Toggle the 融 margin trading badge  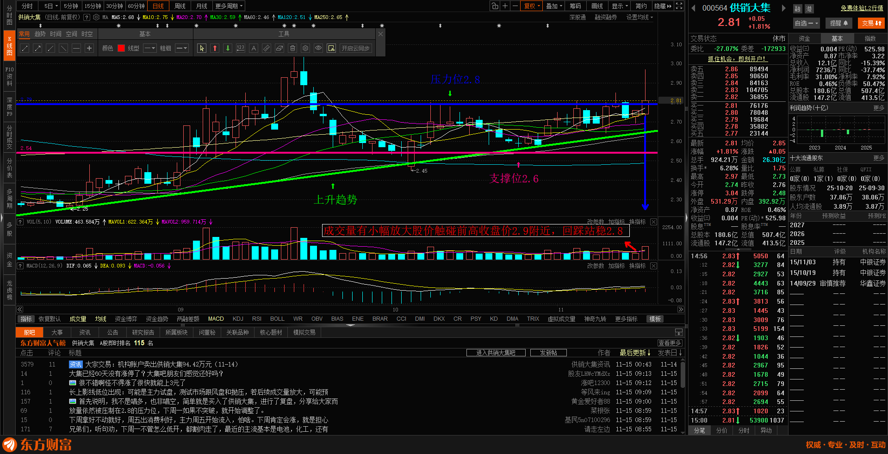click(x=797, y=9)
